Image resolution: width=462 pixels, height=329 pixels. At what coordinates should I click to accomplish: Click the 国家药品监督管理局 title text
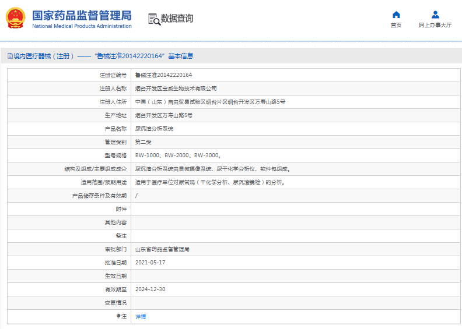coord(82,15)
